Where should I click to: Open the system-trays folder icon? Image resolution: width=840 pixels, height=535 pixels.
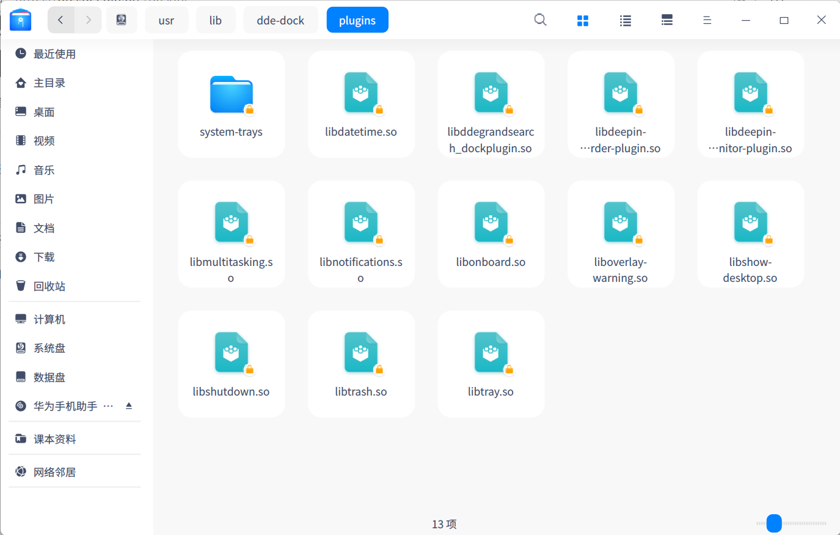tap(231, 95)
